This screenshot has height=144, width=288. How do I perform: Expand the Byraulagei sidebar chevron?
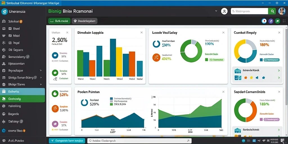click(41, 70)
